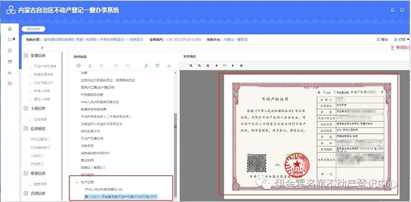Click the add (plus circle) icon in 收件信息 toolbar
The width and height of the screenshot is (411, 202).
point(79,66)
